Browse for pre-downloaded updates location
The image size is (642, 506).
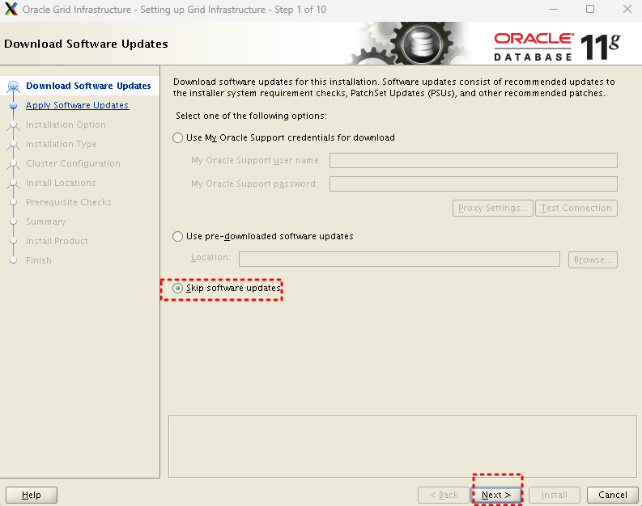[x=593, y=259]
